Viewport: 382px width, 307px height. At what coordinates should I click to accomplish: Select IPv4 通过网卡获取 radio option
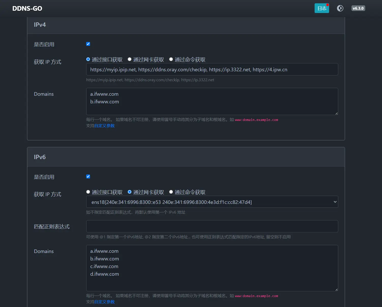coord(129,59)
